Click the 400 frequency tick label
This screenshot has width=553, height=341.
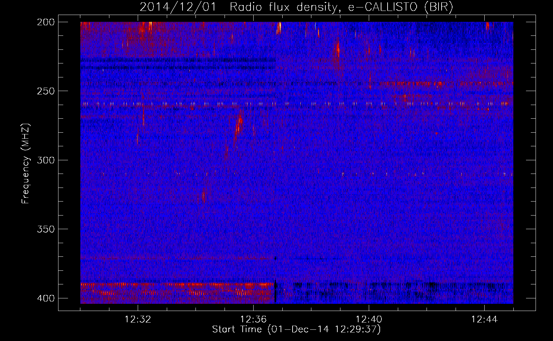(45, 298)
